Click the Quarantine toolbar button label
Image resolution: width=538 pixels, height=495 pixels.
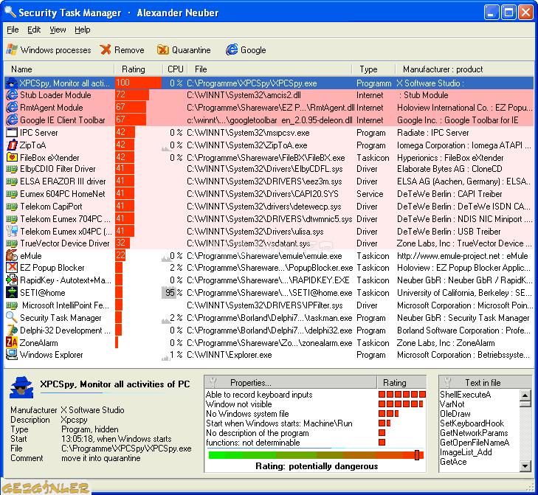tap(191, 50)
